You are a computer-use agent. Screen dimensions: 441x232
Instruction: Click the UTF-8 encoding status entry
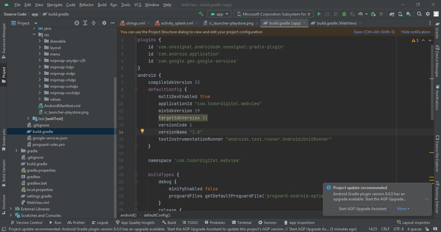[399, 229]
